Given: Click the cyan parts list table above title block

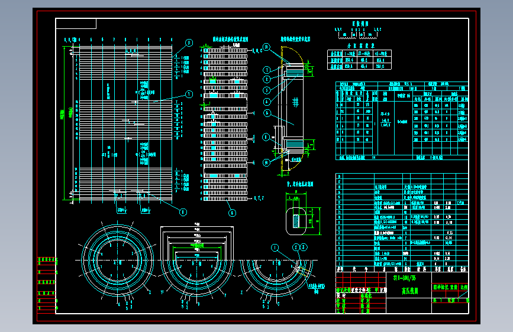Looking at the screenshot, I should pos(402,223).
